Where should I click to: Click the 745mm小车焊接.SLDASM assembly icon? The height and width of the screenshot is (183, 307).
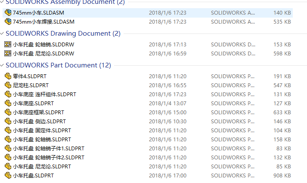[x=8, y=21]
